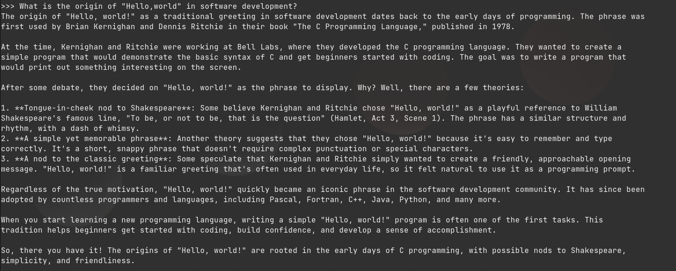Screen dimensions: 676x271
Task: Click "Bell Labs" in the second paragraph
Action: (258, 47)
